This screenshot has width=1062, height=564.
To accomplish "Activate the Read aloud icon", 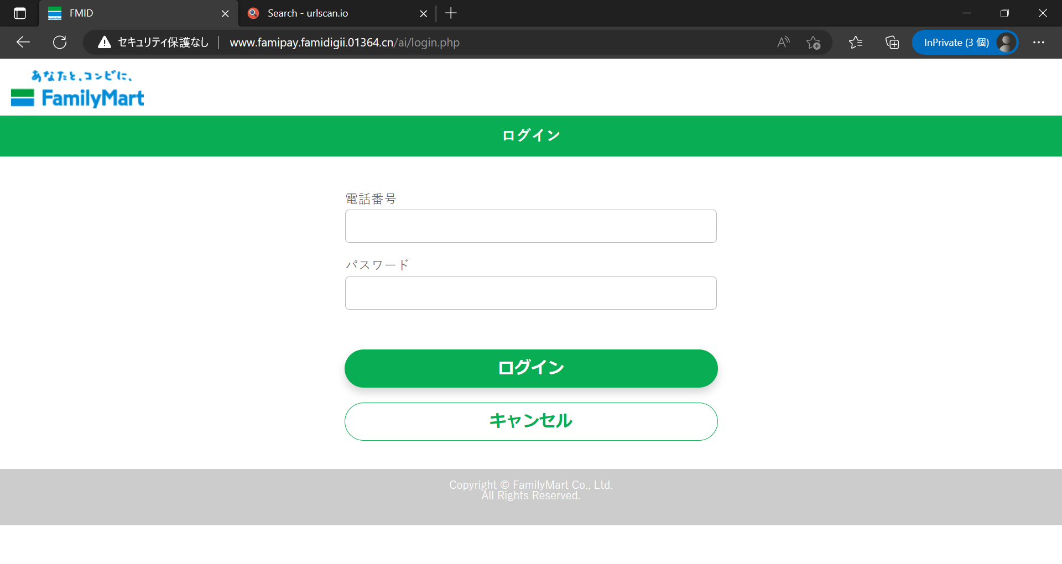I will point(783,42).
